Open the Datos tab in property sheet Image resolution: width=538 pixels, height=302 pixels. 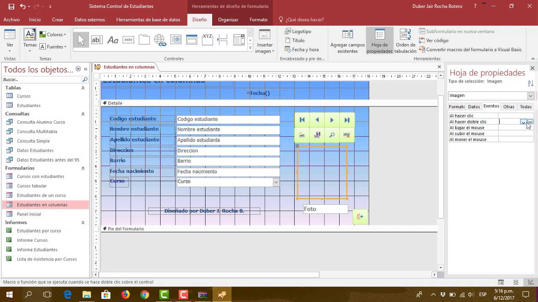474,107
